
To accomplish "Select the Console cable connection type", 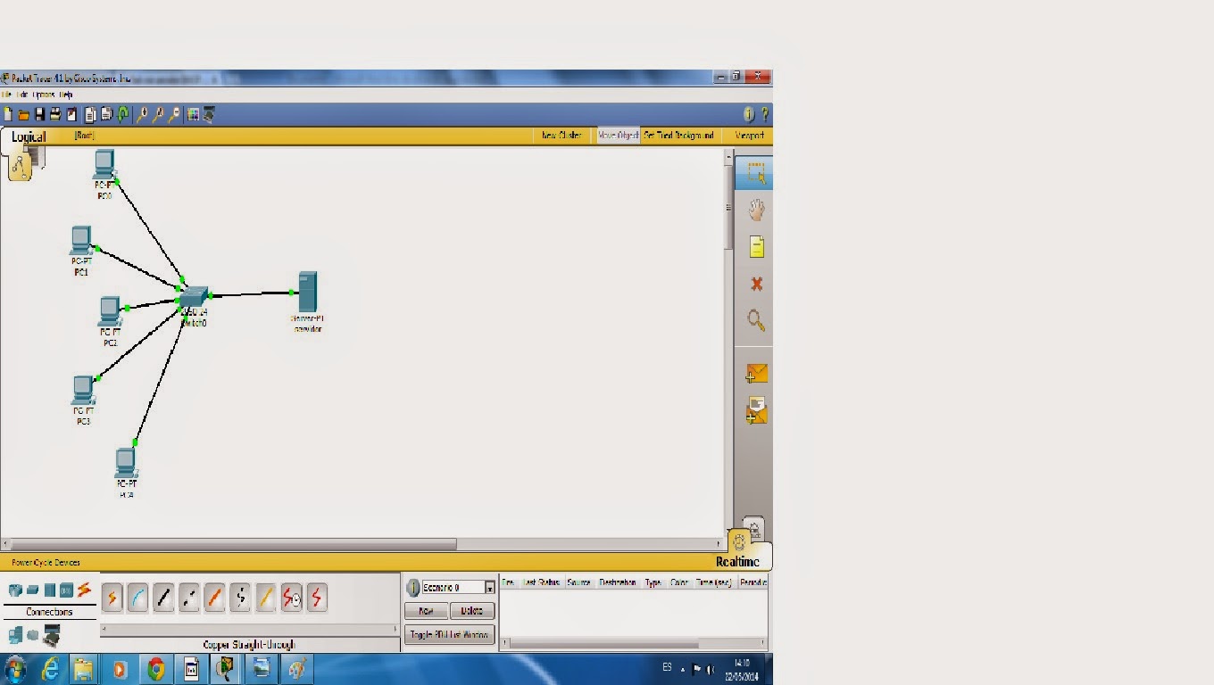I will coord(137,598).
